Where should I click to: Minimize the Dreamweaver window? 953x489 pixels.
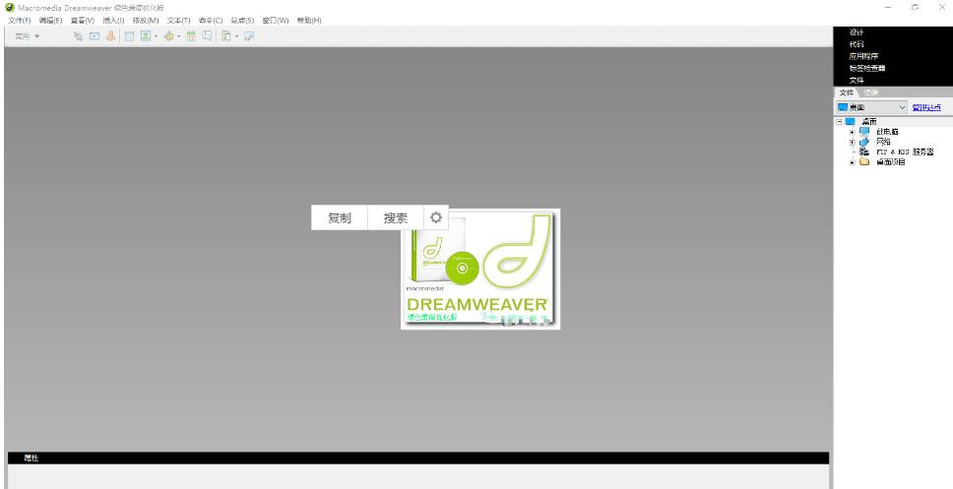[x=888, y=7]
